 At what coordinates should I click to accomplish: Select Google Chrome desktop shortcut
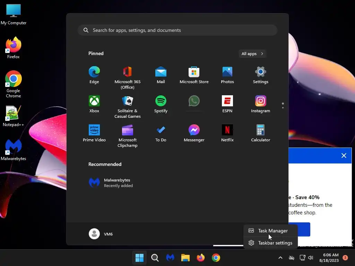tap(14, 84)
